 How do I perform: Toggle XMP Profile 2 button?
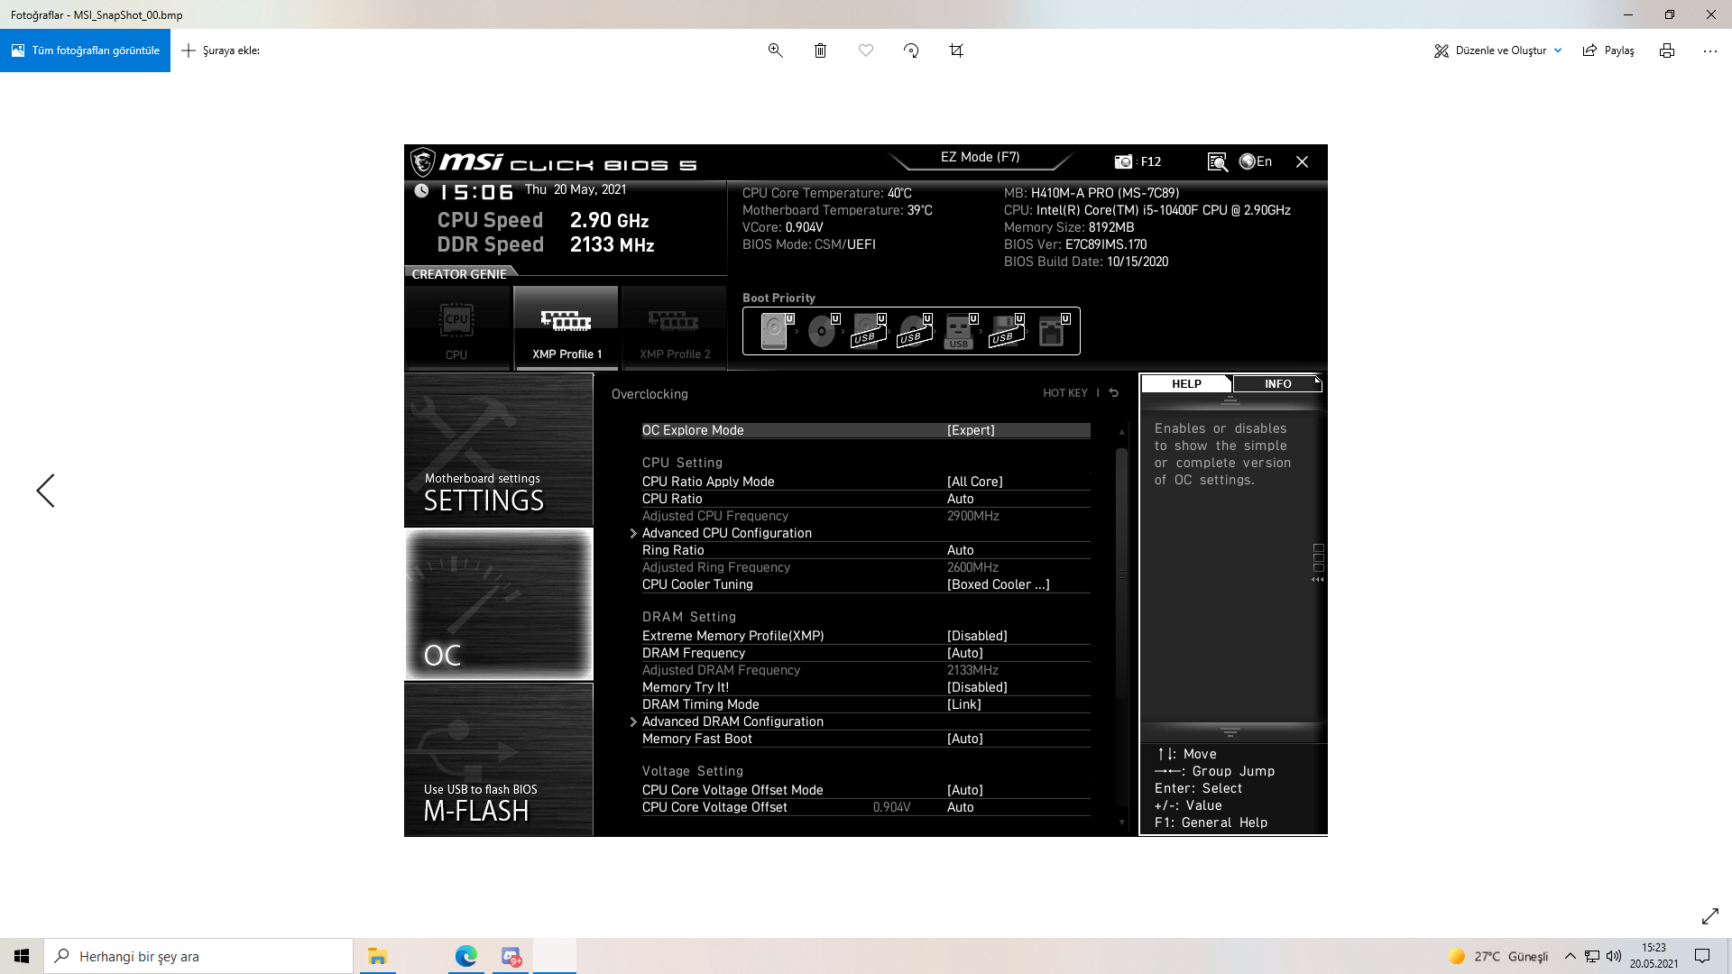click(675, 327)
